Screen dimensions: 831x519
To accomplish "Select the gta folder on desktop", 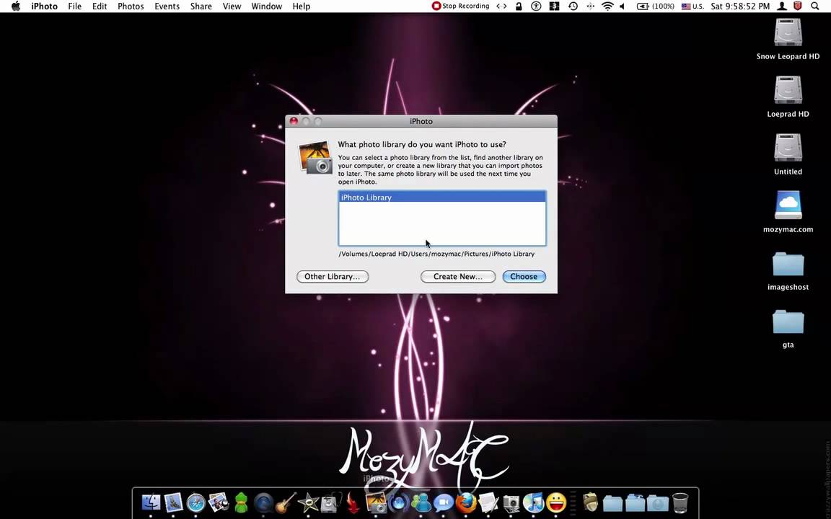I will 788,321.
